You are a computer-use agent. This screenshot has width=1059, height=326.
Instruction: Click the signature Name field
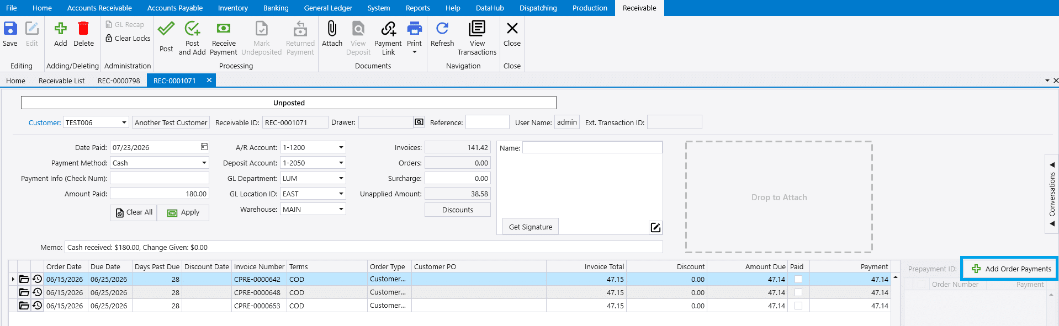click(x=592, y=147)
